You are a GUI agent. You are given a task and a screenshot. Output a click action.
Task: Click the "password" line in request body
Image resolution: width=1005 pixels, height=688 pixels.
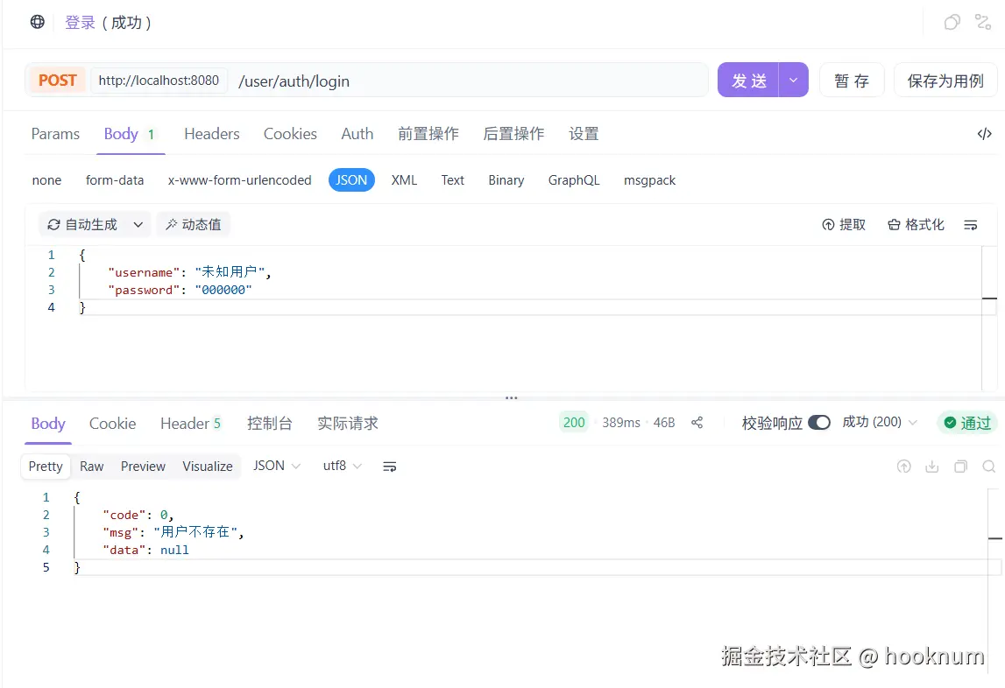(180, 290)
